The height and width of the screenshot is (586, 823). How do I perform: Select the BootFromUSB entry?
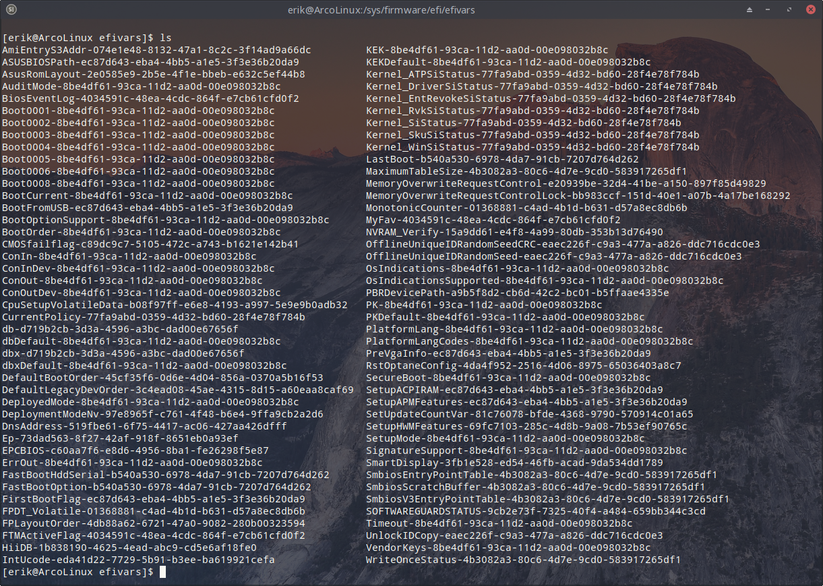point(148,208)
